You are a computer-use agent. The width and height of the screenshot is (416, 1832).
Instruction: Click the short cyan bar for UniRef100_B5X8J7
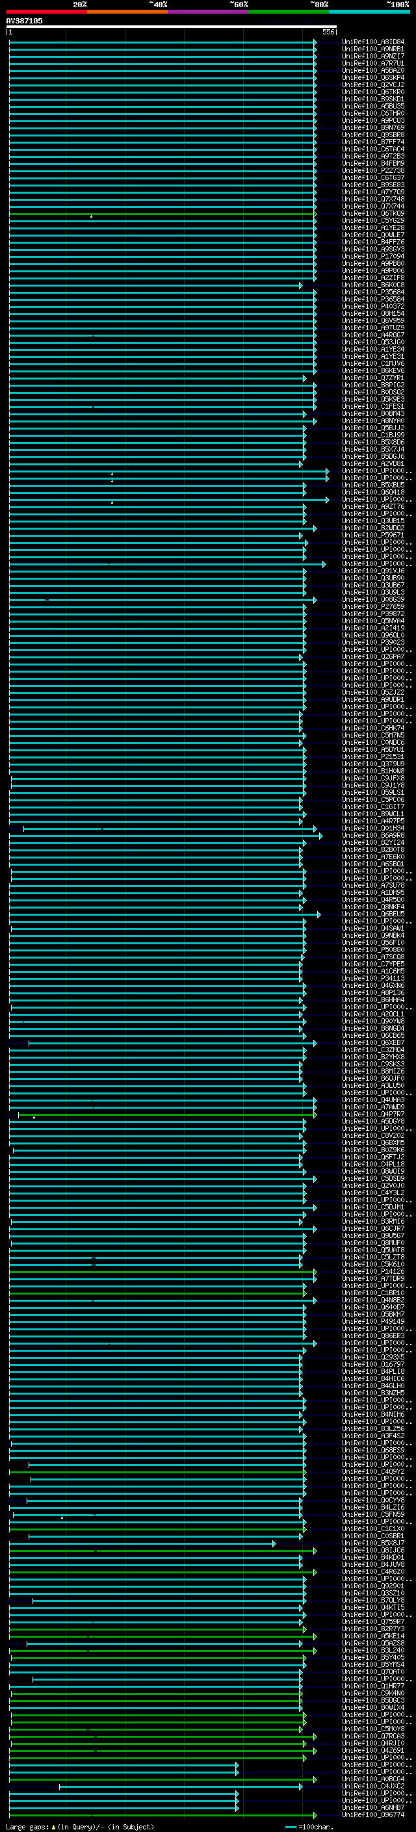(142, 1543)
